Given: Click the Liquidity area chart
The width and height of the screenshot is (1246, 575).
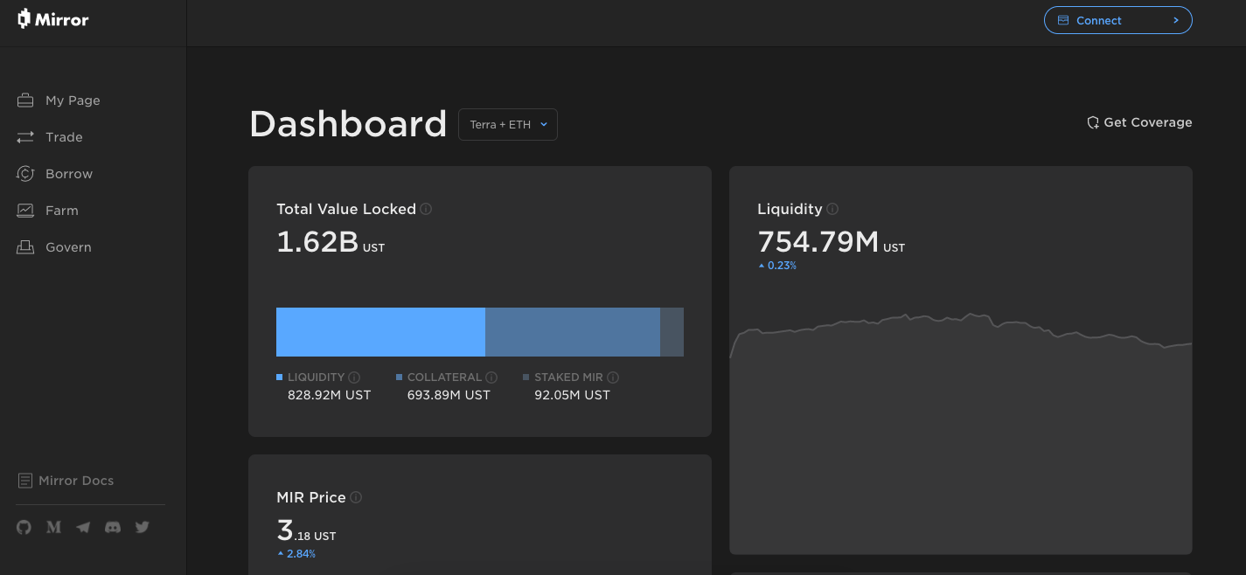Looking at the screenshot, I should [x=961, y=433].
